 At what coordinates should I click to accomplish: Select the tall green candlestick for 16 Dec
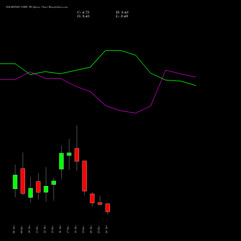coord(61,161)
